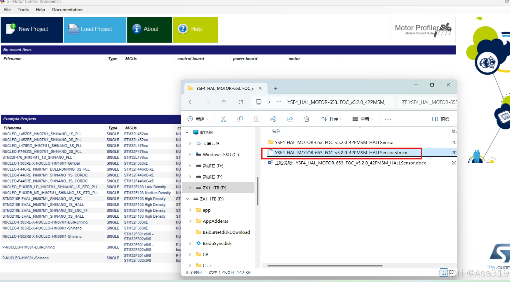Open the 排序 (Sort) dropdown

click(x=332, y=119)
